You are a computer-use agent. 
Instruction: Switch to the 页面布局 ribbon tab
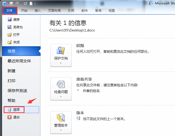coord(54,11)
